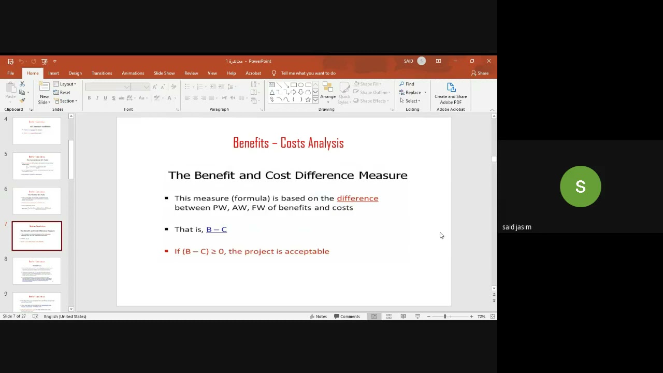Toggle Normal view in the status bar
The width and height of the screenshot is (663, 373).
pos(374,317)
